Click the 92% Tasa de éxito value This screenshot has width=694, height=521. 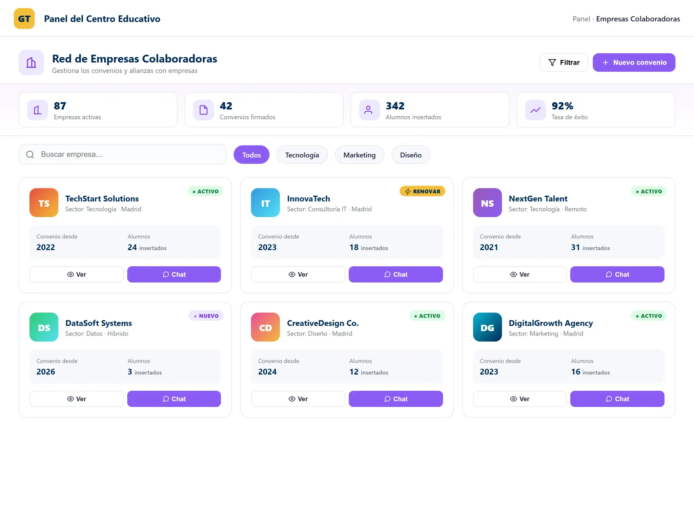[x=563, y=106]
